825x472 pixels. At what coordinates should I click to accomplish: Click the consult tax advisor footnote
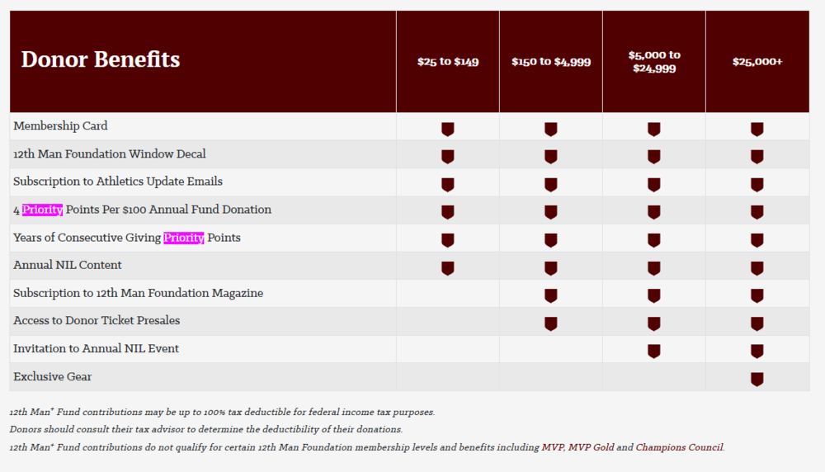[205, 429]
